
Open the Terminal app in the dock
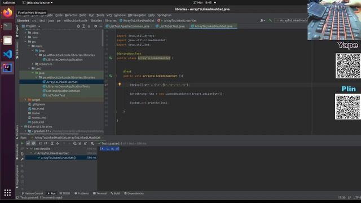pos(7,27)
